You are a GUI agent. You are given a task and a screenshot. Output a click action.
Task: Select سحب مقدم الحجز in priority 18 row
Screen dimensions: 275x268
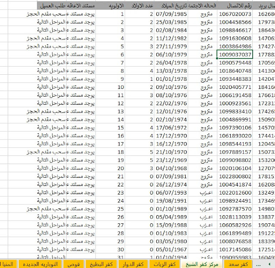pos(46,152)
